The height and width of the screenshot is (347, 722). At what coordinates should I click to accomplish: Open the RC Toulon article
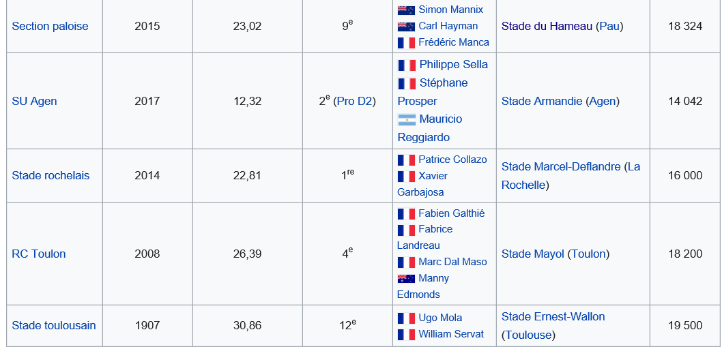pyautogui.click(x=39, y=254)
